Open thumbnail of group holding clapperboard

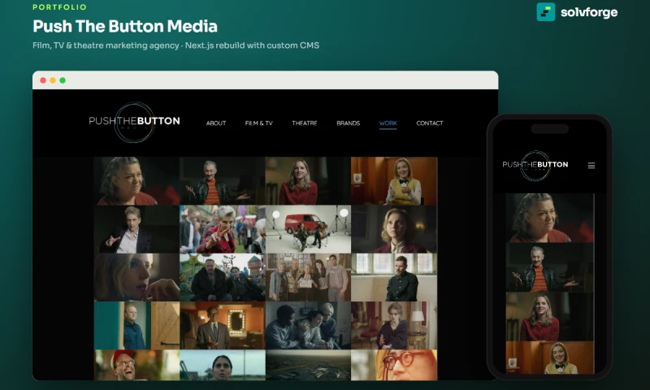pos(308,277)
